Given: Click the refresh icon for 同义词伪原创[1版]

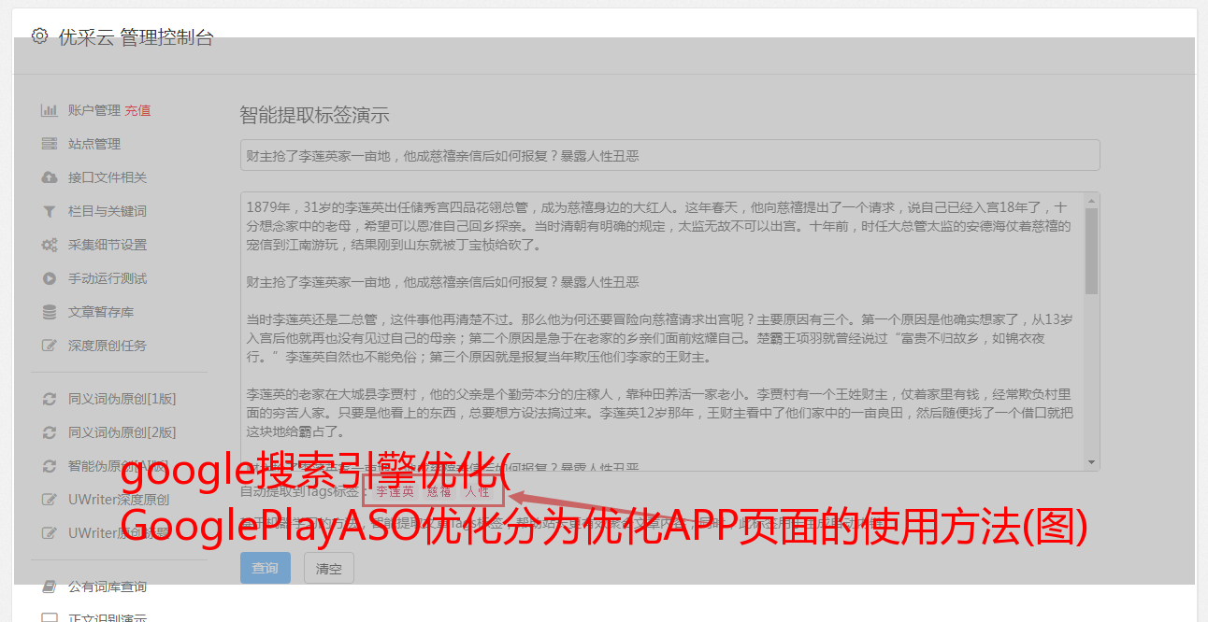Looking at the screenshot, I should point(50,399).
